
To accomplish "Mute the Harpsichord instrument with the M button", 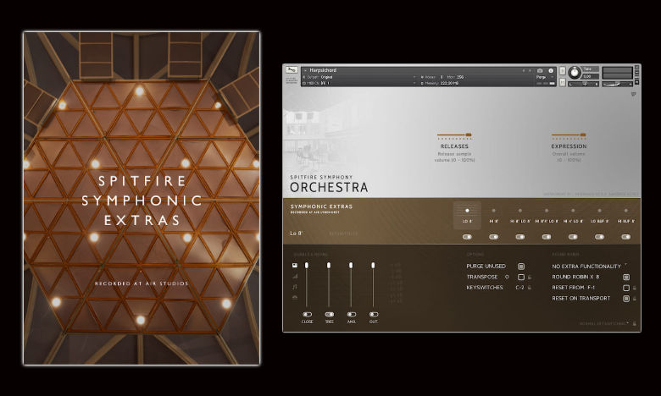I will tap(563, 82).
